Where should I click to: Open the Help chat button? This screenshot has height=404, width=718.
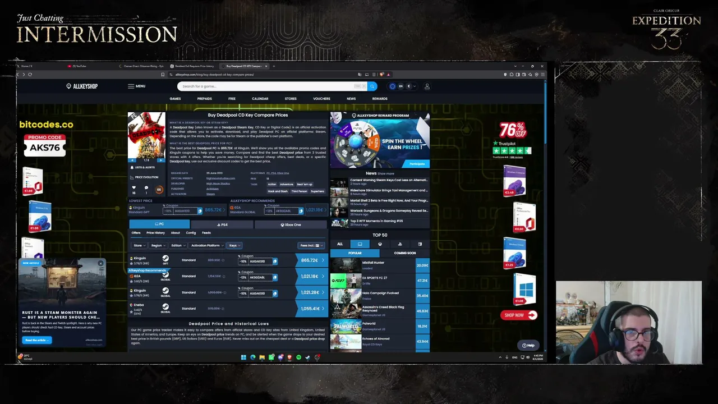528,345
